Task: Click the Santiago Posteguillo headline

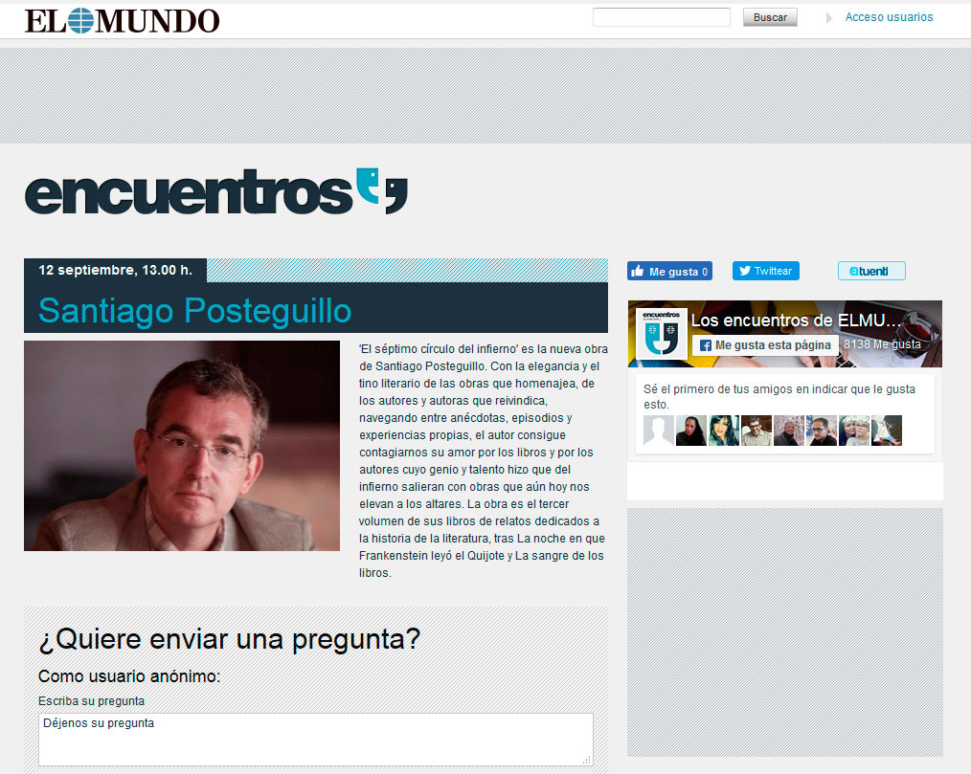Action: point(194,310)
